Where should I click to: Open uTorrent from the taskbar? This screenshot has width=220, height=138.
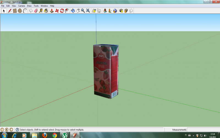tap(65, 135)
